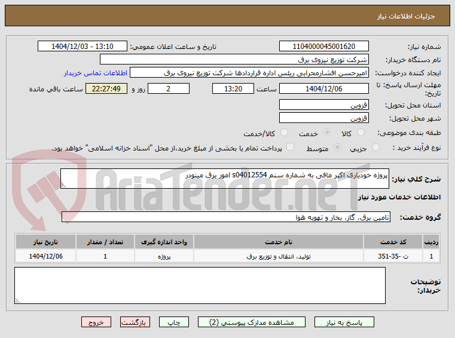Click the request creator name field
Image resolution: width=455 pixels, height=338 pixels.
(249, 73)
